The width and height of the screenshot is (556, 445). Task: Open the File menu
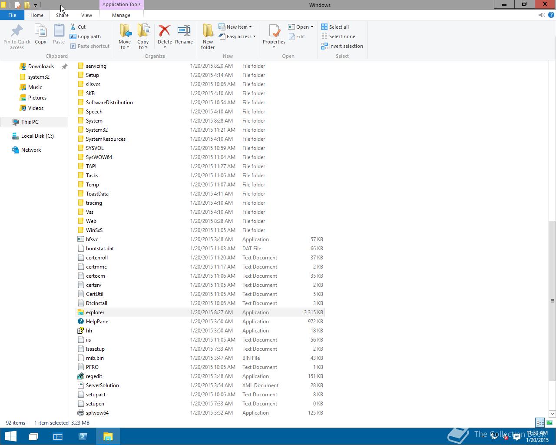pyautogui.click(x=12, y=15)
